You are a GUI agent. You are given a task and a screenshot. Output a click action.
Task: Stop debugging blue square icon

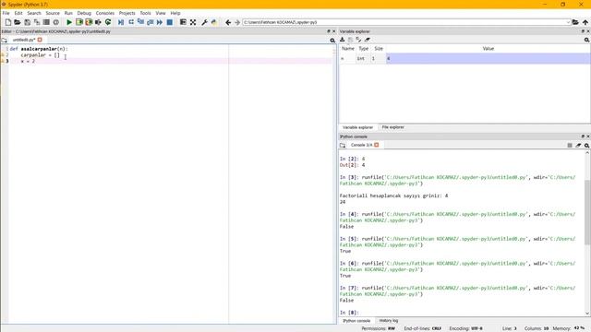coord(170,22)
